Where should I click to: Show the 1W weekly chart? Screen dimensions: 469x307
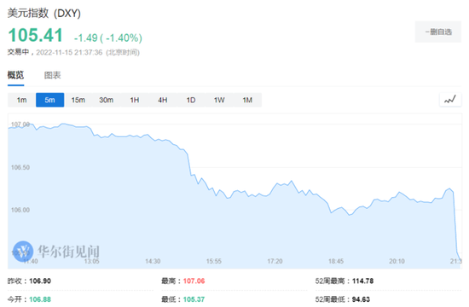219,100
